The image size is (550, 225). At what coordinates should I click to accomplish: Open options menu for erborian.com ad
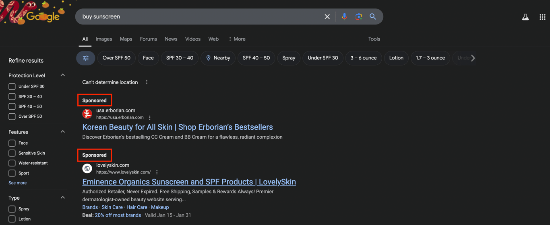click(150, 118)
